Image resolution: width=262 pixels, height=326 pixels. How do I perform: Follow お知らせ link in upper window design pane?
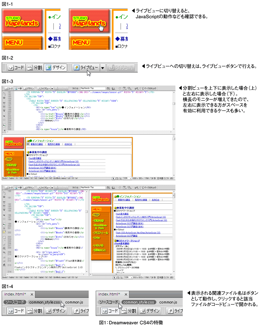pos(69,144)
